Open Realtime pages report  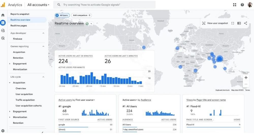(19, 26)
